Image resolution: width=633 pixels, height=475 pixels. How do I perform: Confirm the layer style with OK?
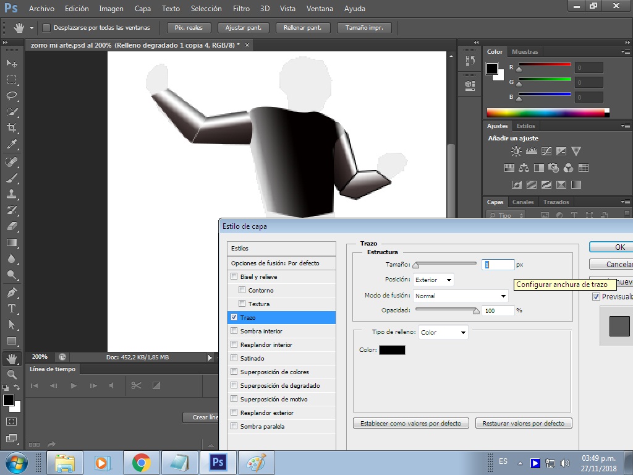[611, 247]
